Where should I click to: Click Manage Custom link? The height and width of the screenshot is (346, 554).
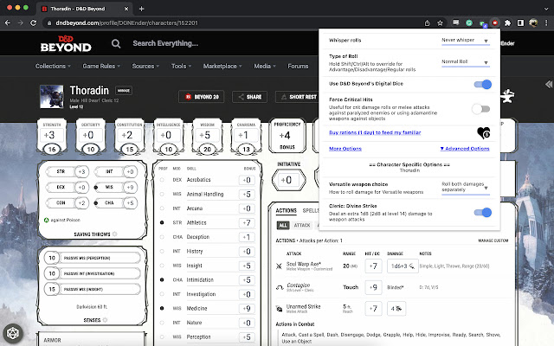[x=493, y=240]
